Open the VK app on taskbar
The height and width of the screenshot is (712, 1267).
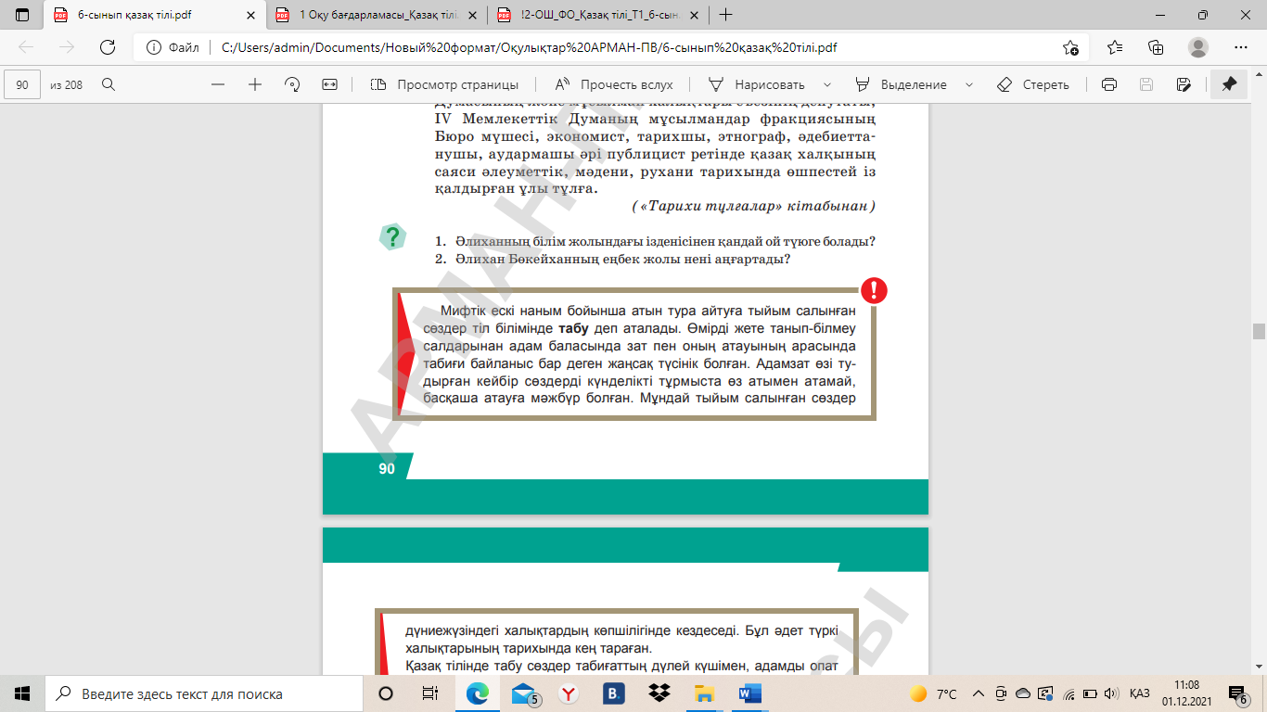[x=613, y=693]
